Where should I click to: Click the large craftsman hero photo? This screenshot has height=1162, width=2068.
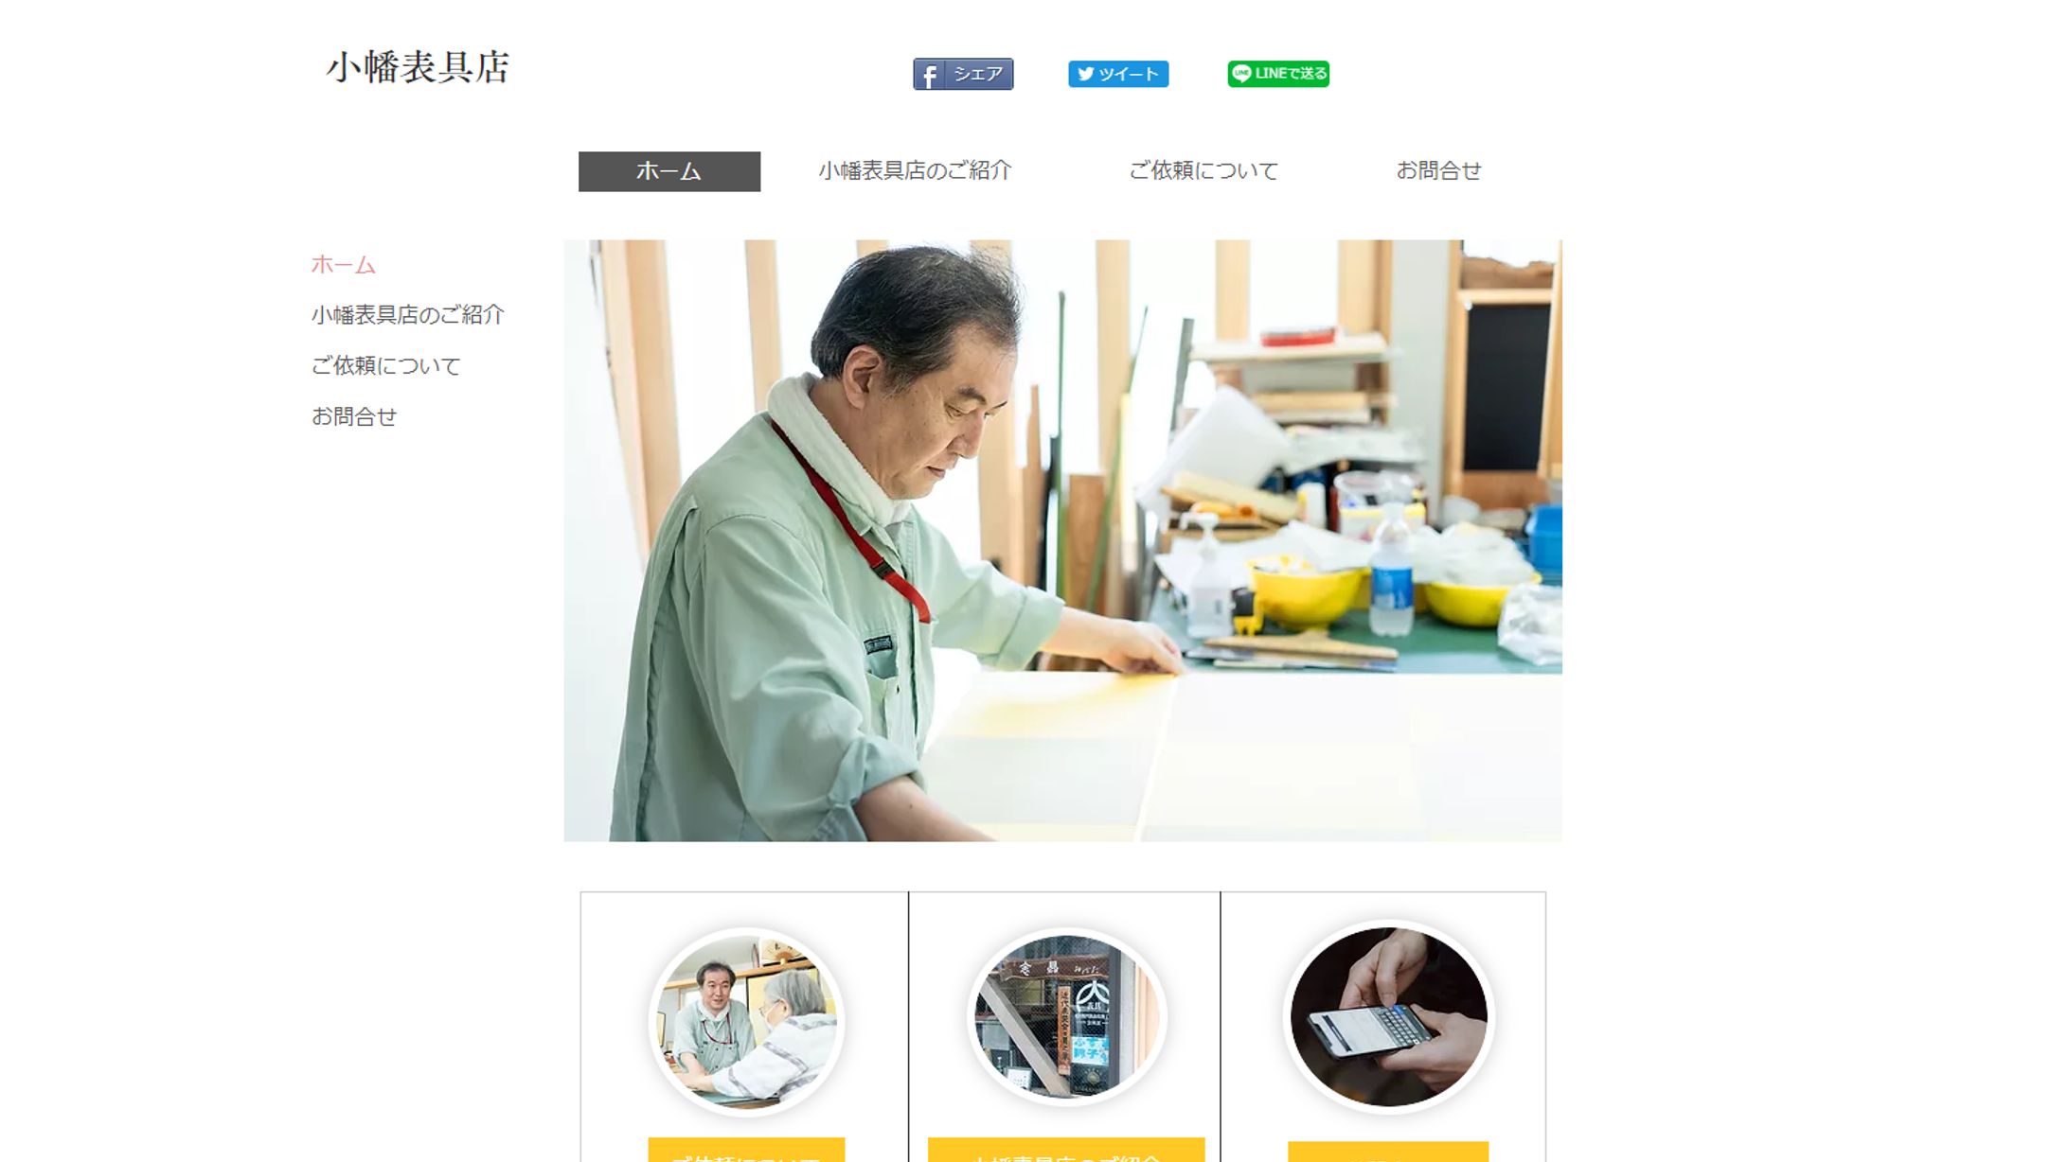click(1062, 540)
